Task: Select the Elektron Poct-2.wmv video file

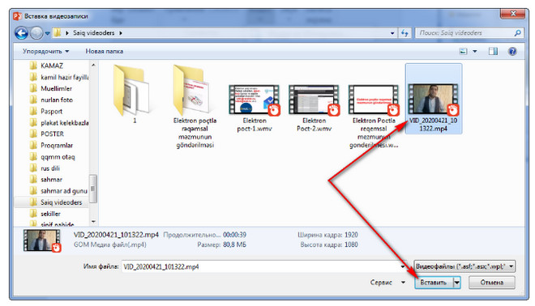Action: [314, 108]
